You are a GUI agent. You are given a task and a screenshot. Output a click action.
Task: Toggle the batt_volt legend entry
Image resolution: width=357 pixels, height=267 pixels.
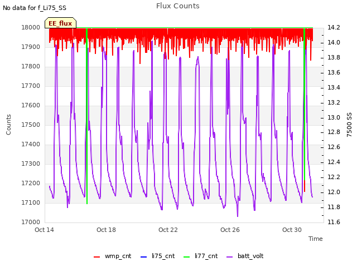pos(245,256)
